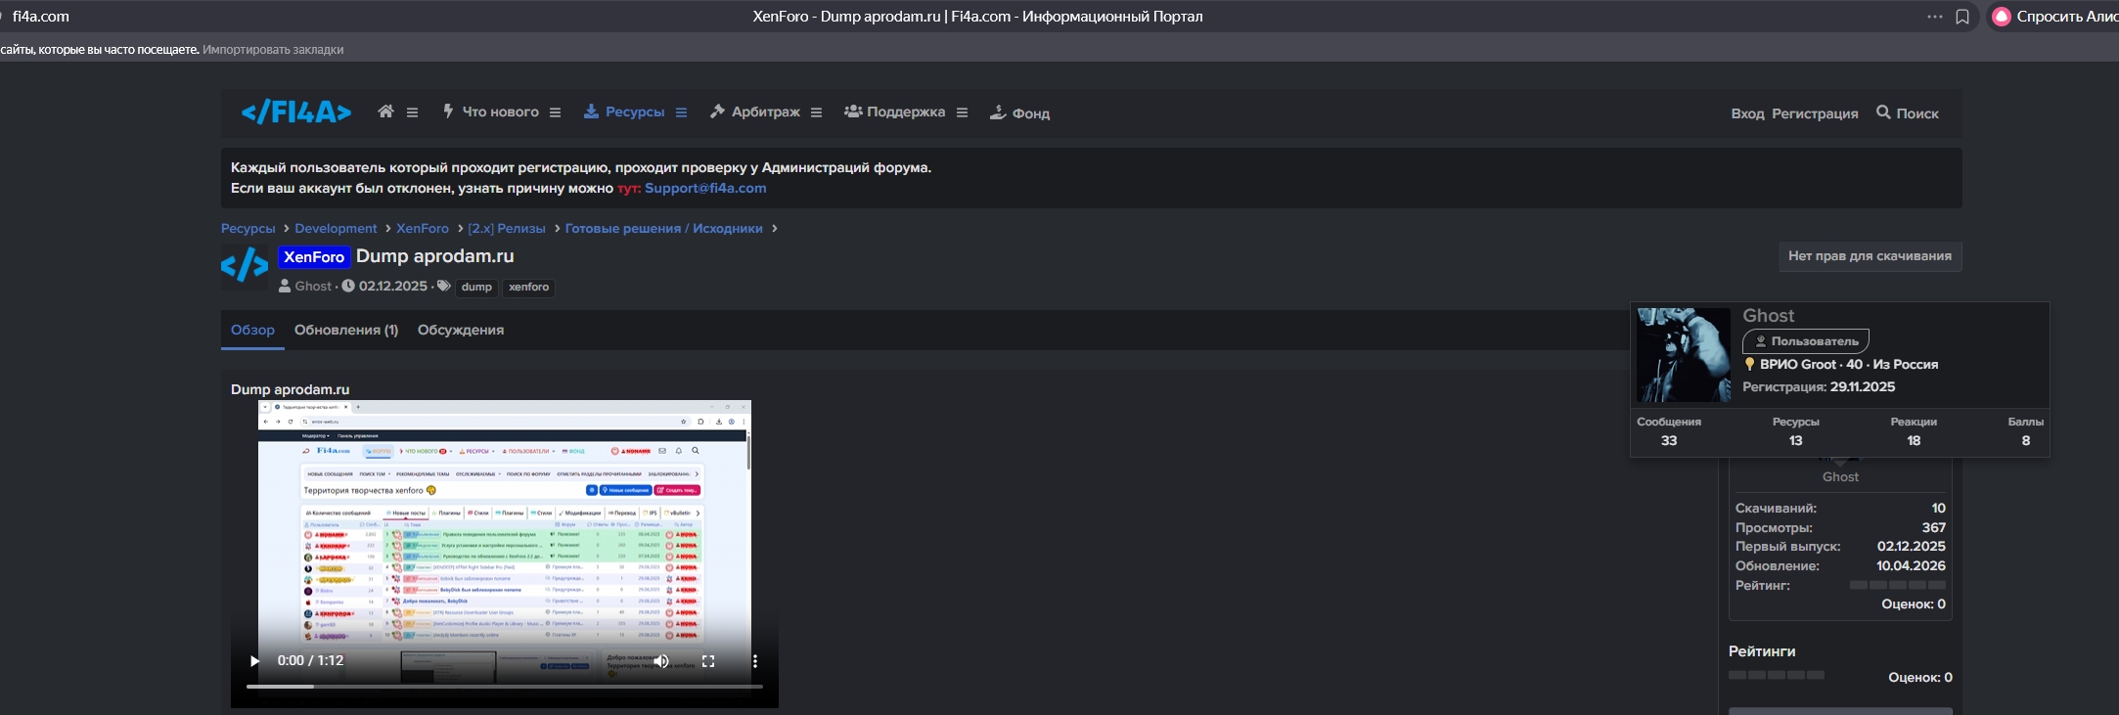Viewport: 2119px width, 715px height.
Task: Seek on the video progress bar
Action: pyautogui.click(x=505, y=687)
